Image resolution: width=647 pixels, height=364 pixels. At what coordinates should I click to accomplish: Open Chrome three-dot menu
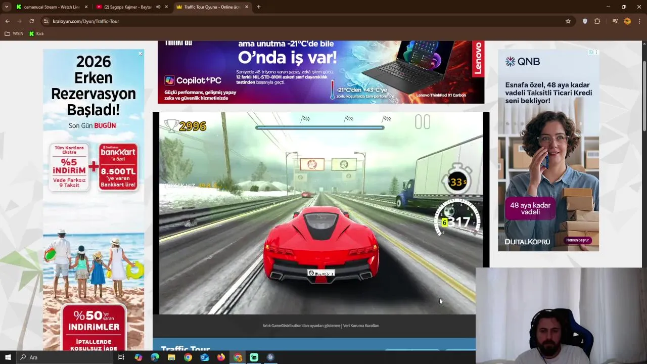(x=639, y=21)
